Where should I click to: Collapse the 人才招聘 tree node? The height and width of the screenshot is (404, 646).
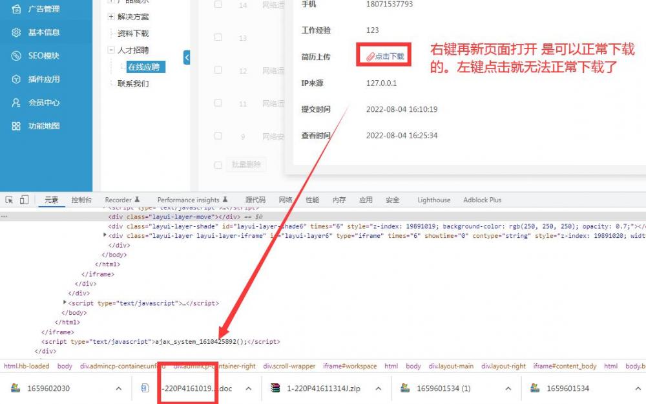tap(111, 50)
